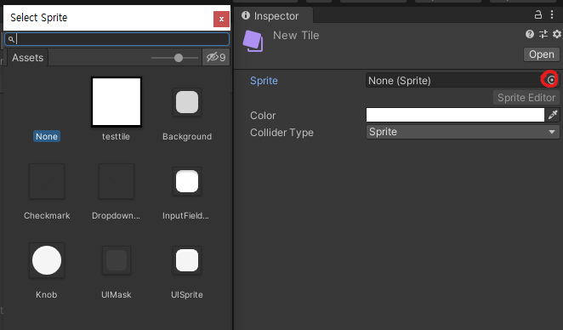Image resolution: width=563 pixels, height=330 pixels.
Task: Click the purple New Tile asset icon
Action: pos(253,41)
